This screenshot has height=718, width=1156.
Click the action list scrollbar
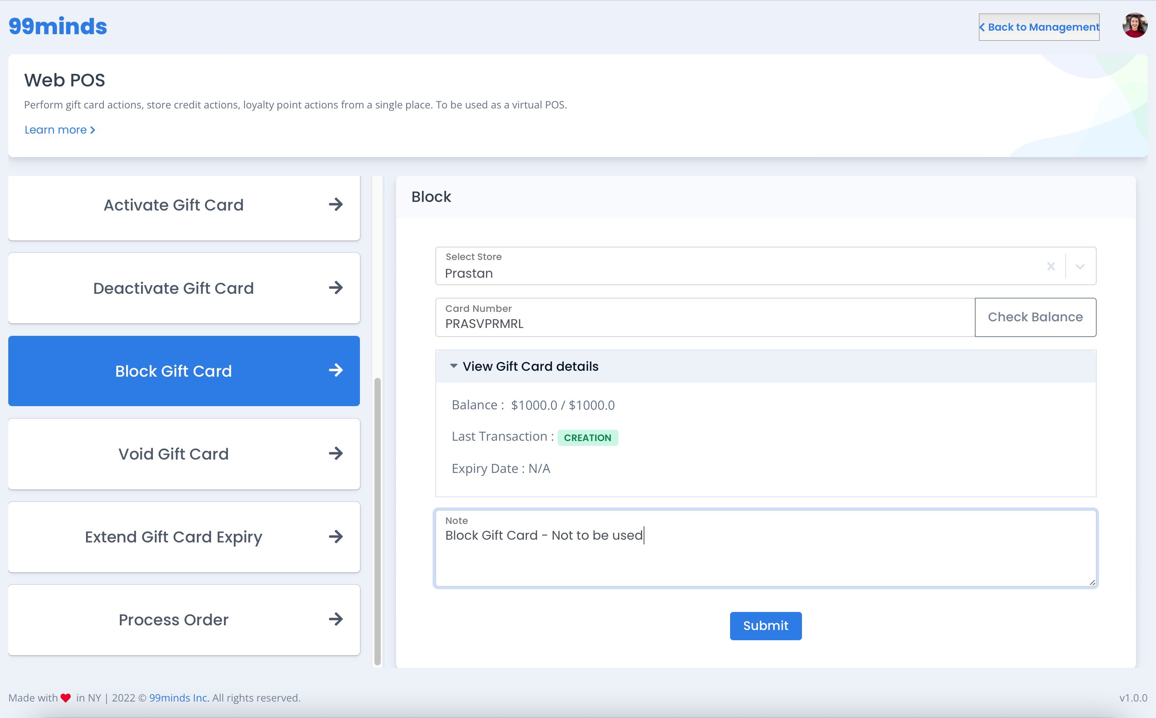(x=378, y=521)
